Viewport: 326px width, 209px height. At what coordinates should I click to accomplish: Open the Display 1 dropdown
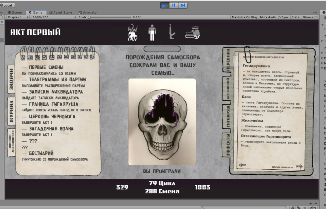pos(18,17)
